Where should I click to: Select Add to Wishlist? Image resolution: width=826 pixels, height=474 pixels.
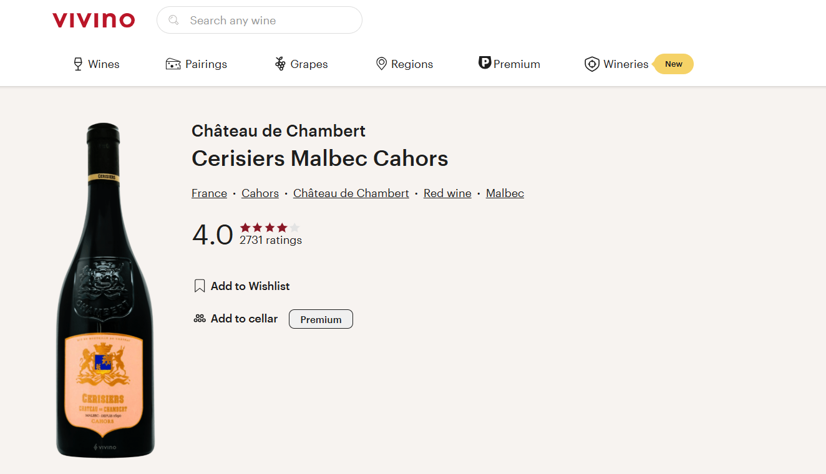(250, 286)
